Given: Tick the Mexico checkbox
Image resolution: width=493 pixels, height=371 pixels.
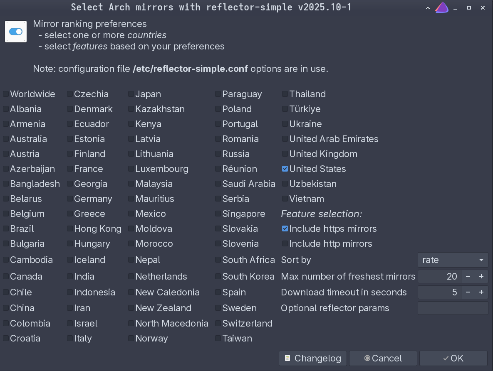Looking at the screenshot, I should [x=131, y=214].
